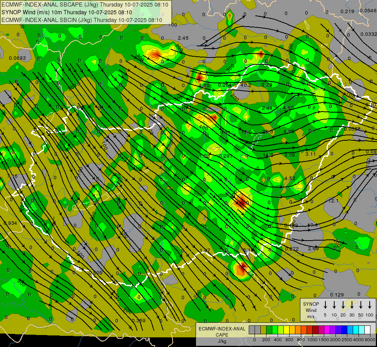Click the 4.52 value on the map
Image resolution: width=377 pixels, height=347 pixels.
click(x=290, y=179)
